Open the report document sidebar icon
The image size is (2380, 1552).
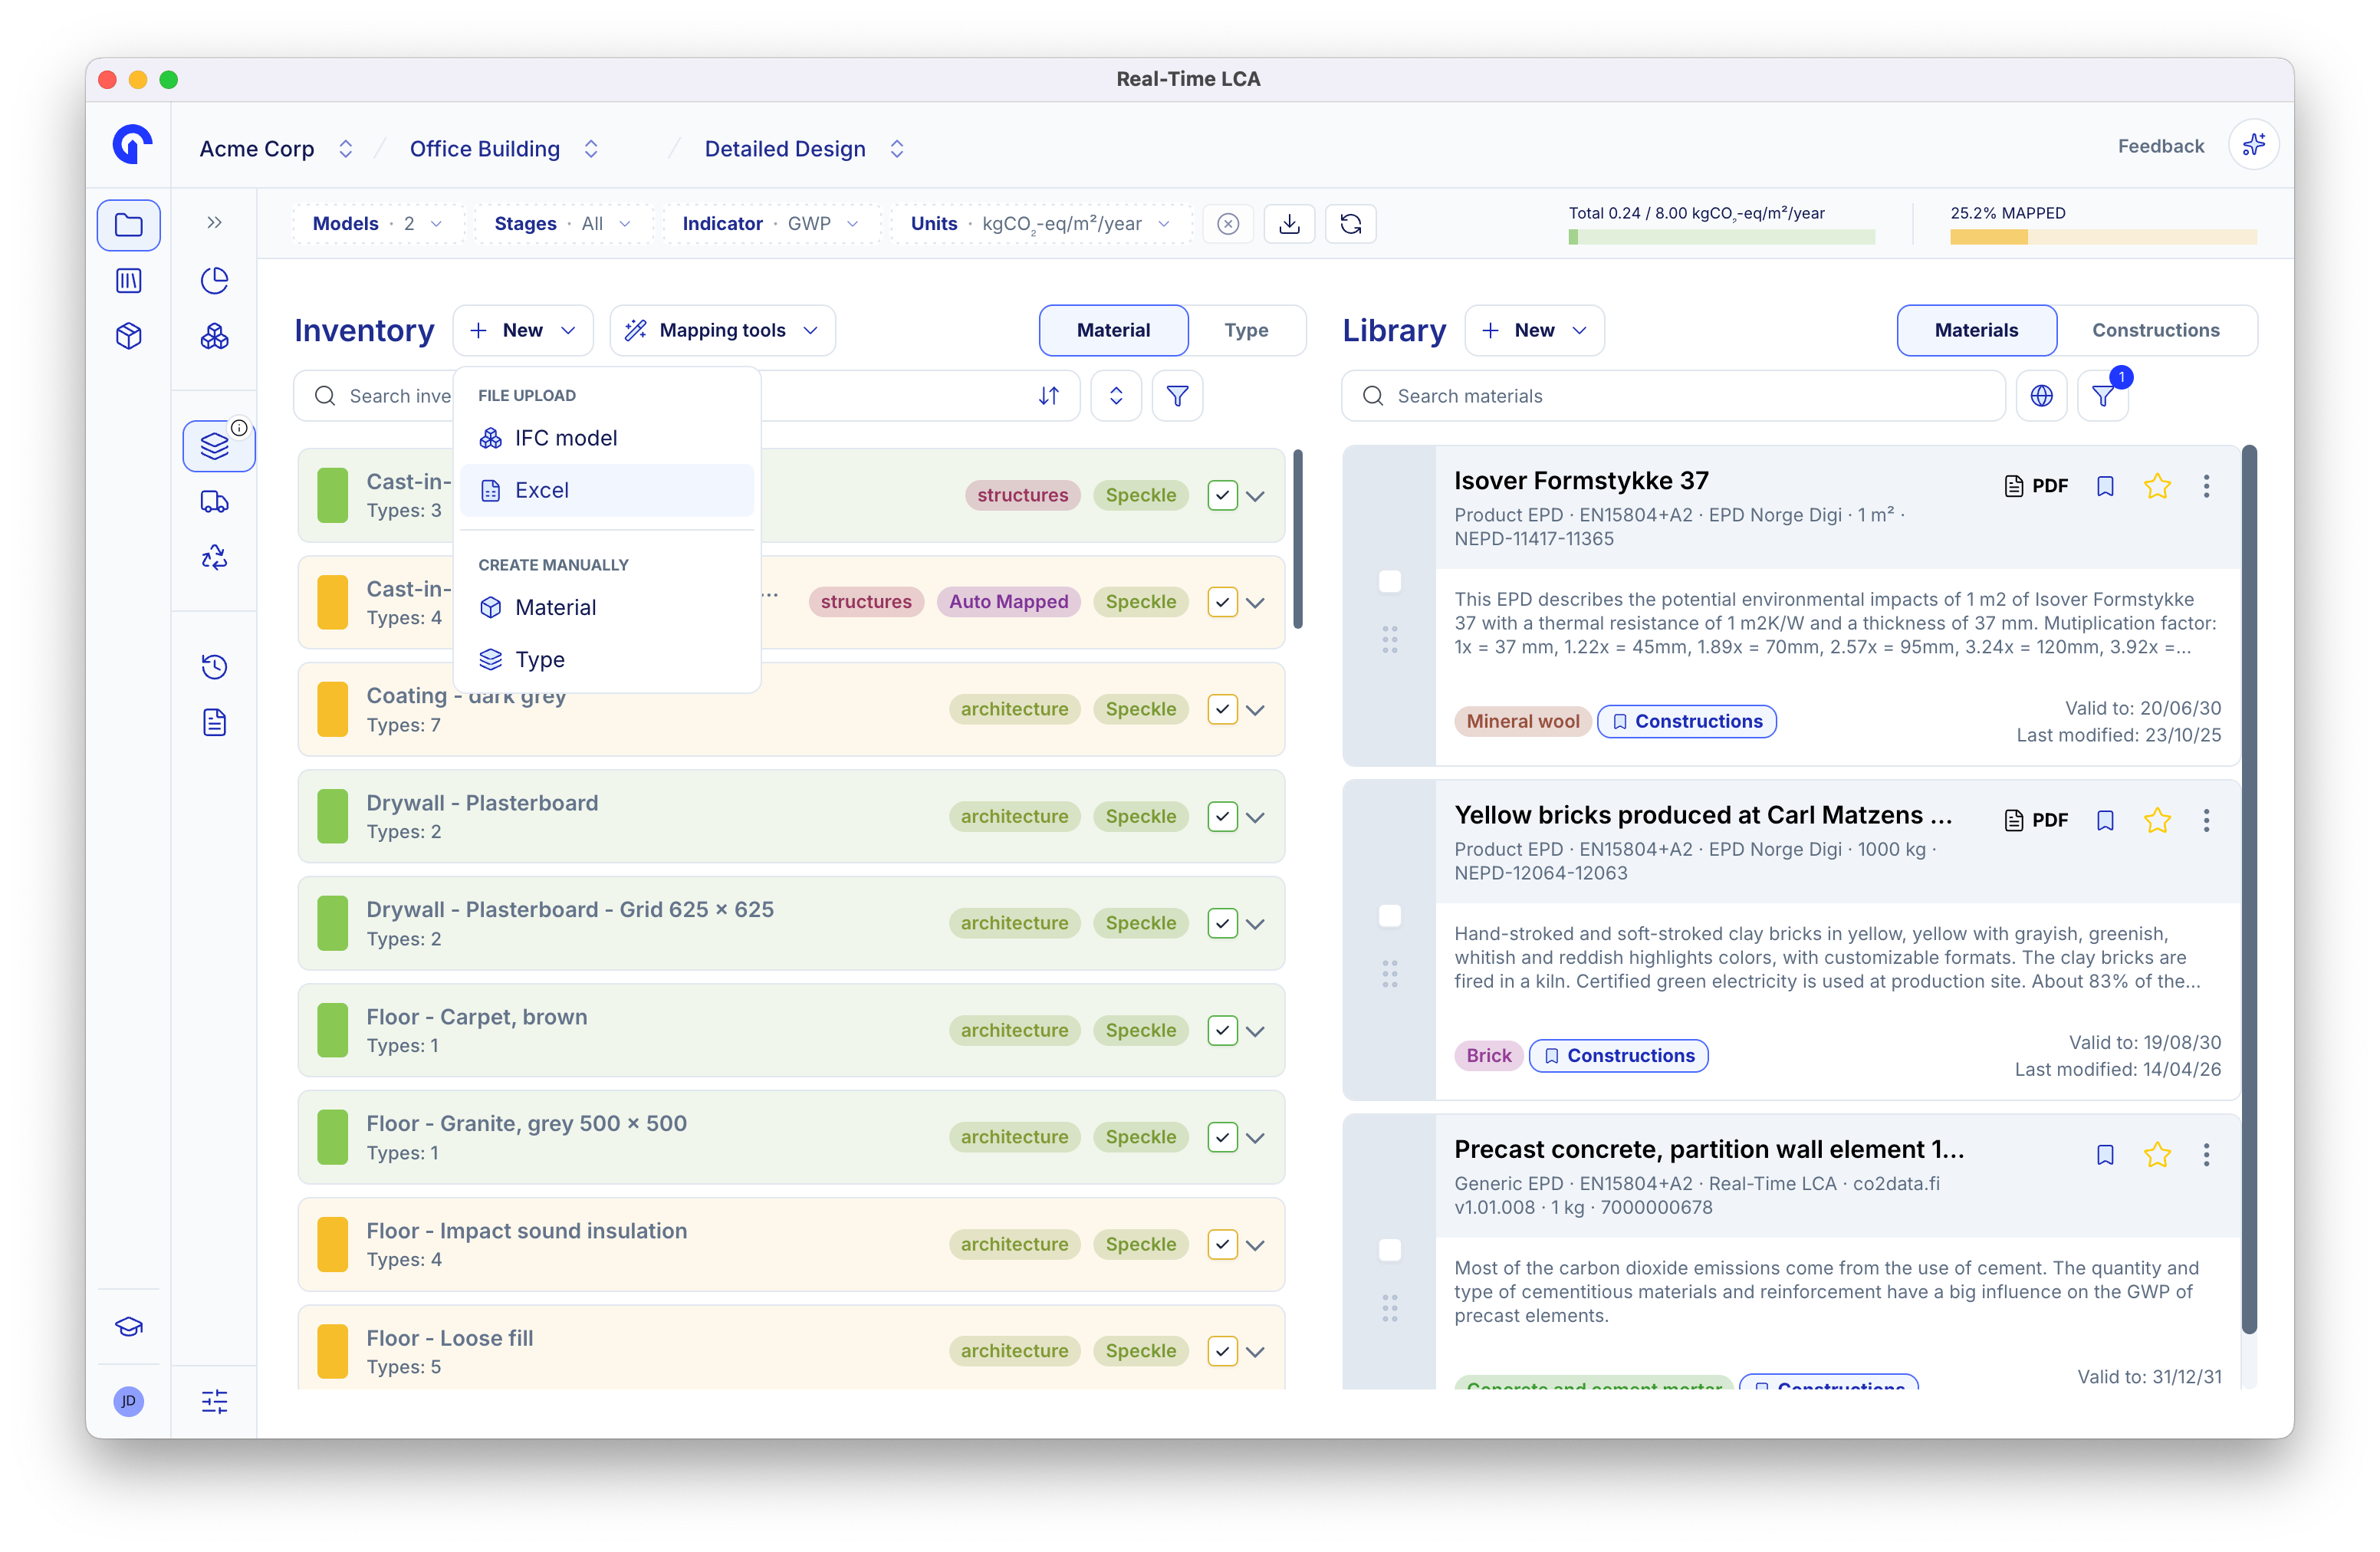tap(214, 722)
